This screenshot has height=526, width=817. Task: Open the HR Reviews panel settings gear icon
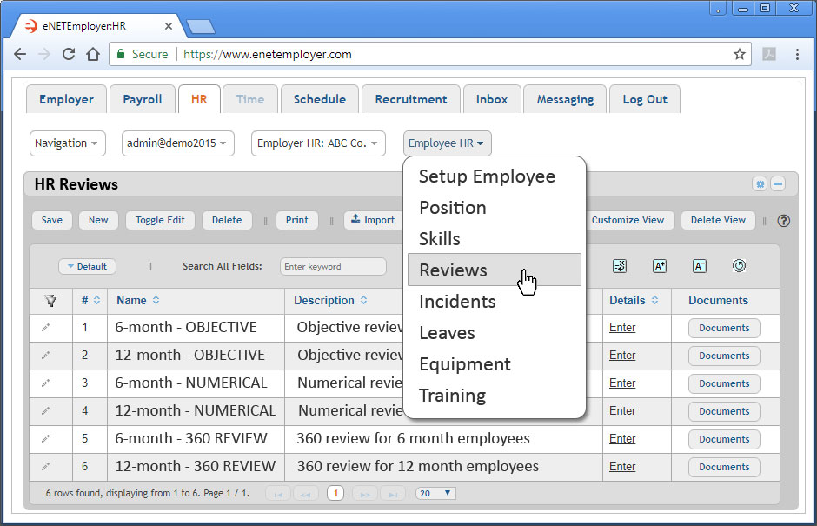click(x=760, y=183)
